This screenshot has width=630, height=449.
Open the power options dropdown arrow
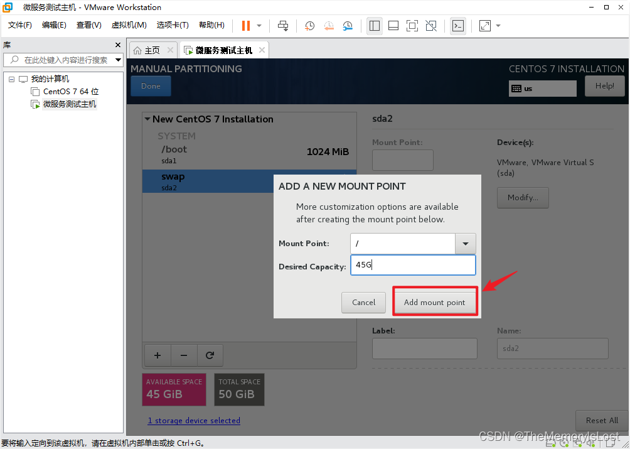tap(259, 26)
